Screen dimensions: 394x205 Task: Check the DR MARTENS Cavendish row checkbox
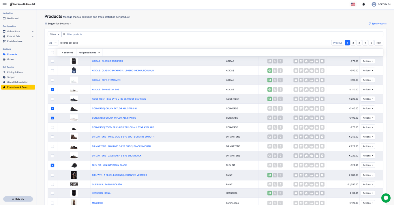coord(52,156)
